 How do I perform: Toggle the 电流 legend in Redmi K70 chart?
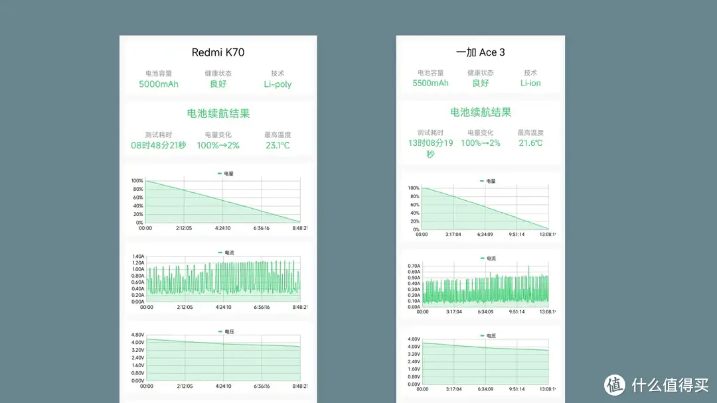coord(226,253)
